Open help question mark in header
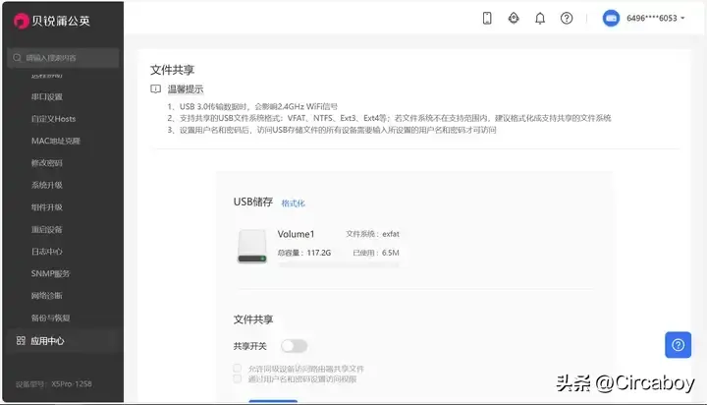The width and height of the screenshot is (707, 405). (567, 18)
